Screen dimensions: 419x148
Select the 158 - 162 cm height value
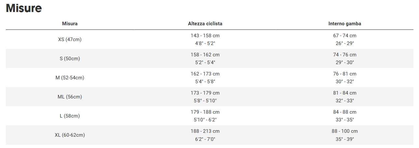205,55
